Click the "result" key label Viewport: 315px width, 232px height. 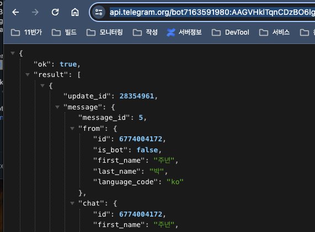click(x=51, y=75)
